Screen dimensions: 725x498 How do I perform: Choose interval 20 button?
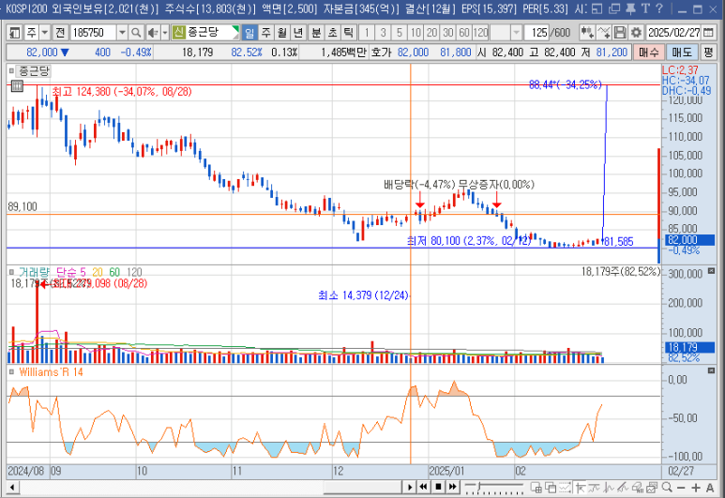(431, 33)
